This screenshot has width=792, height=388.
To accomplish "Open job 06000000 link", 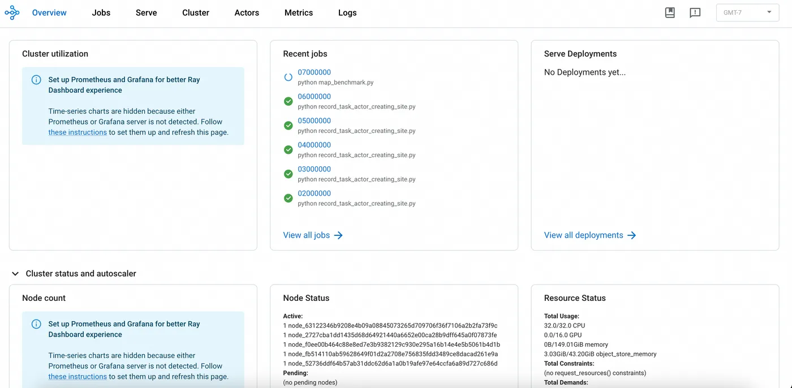I will pos(315,97).
